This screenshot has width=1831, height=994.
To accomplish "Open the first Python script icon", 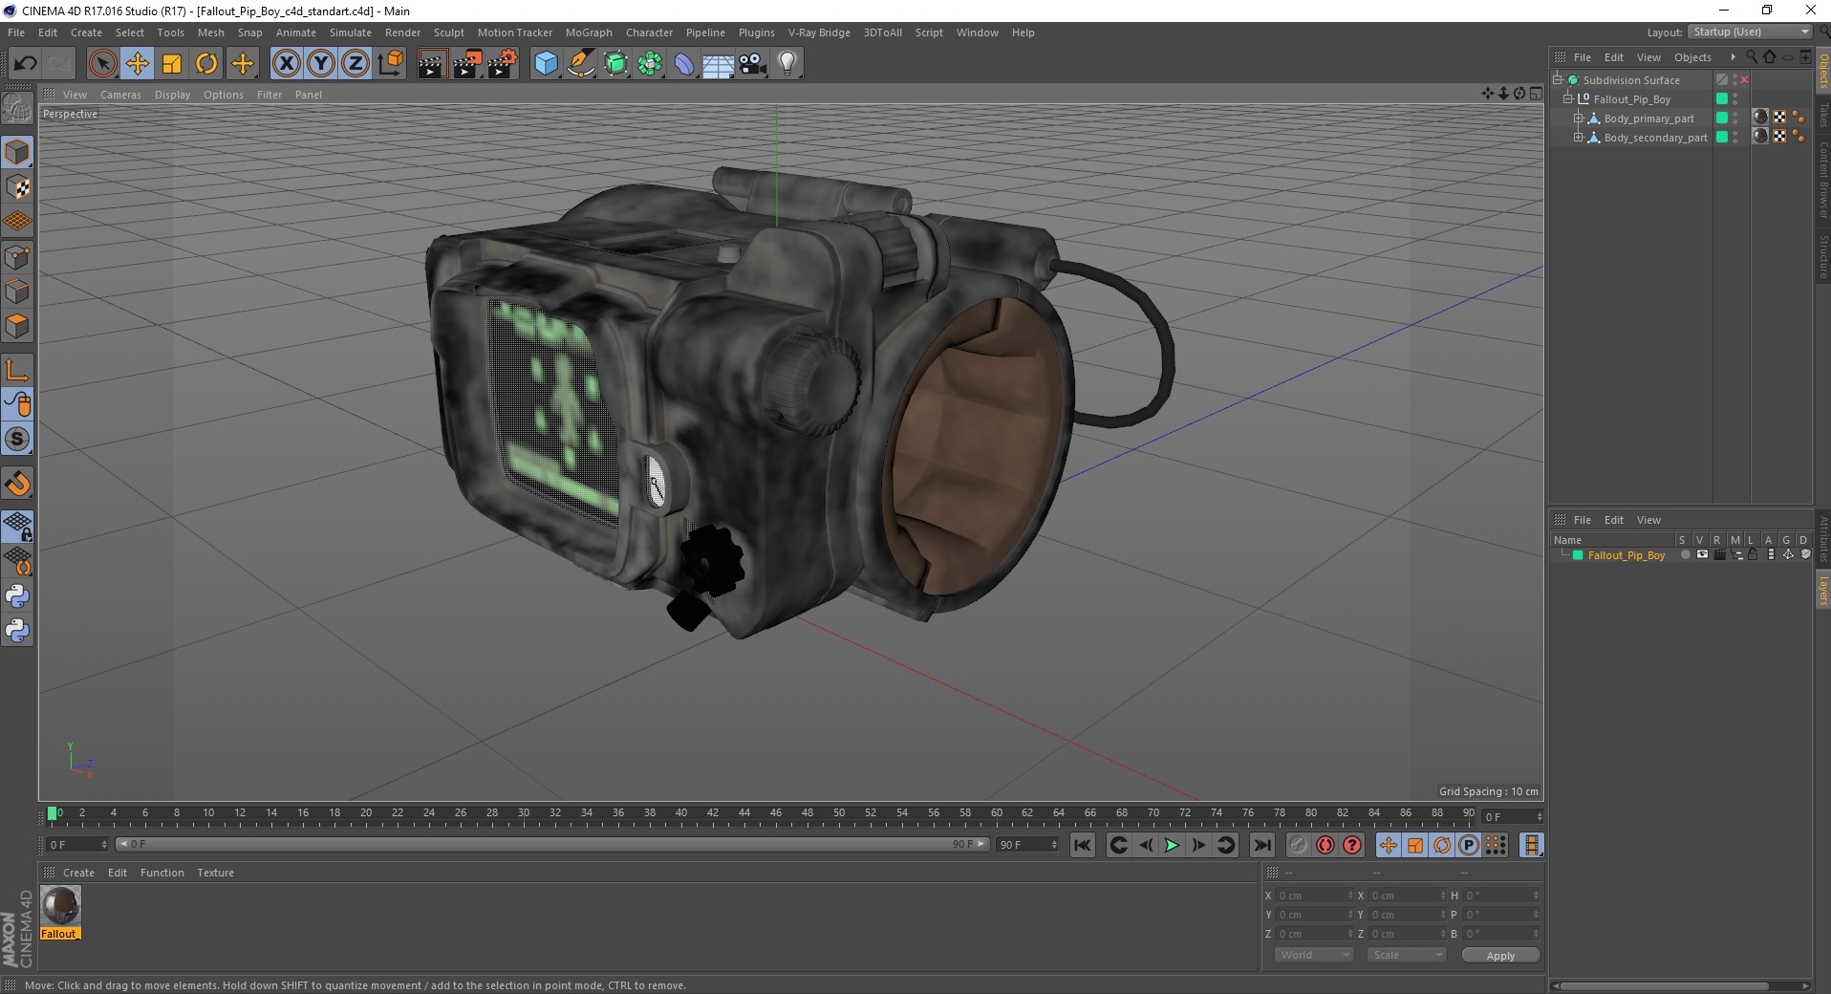I will [x=17, y=596].
